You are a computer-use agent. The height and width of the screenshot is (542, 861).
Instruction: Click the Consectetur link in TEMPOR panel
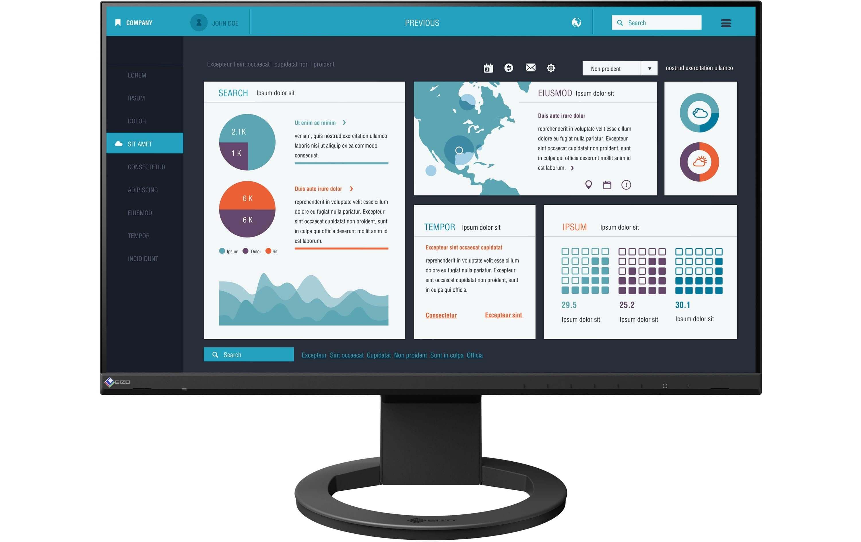(x=441, y=315)
